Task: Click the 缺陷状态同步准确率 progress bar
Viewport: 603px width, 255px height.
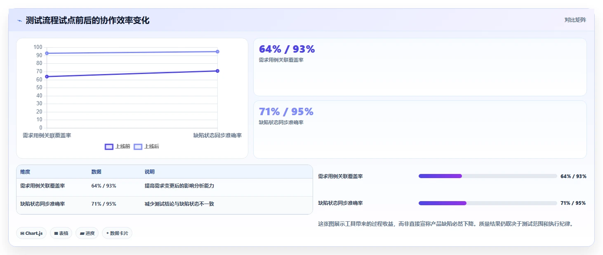Action: click(x=488, y=203)
